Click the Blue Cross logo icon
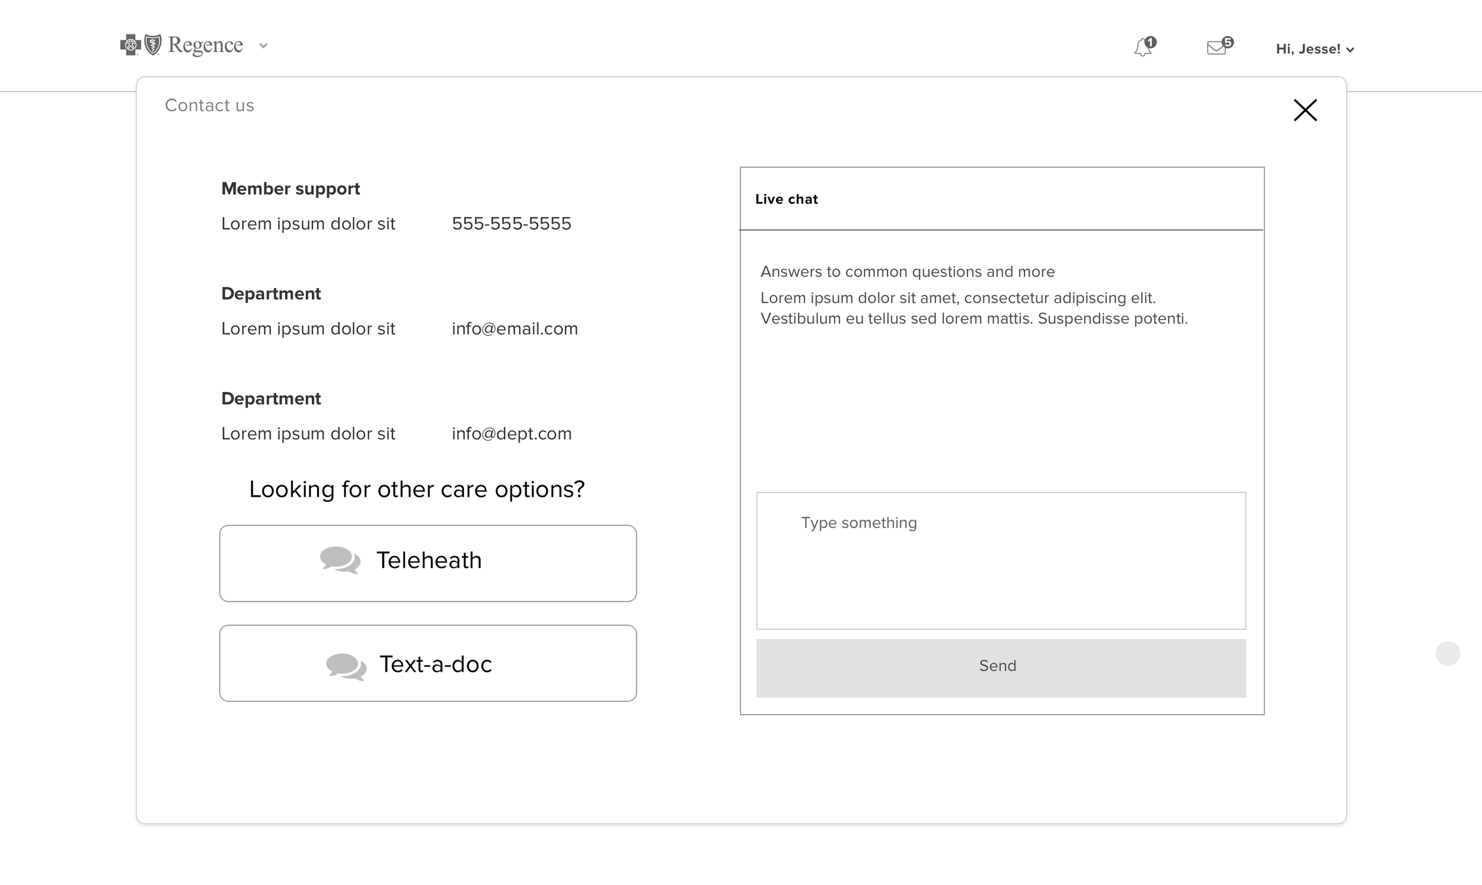1482x885 pixels. [x=130, y=44]
